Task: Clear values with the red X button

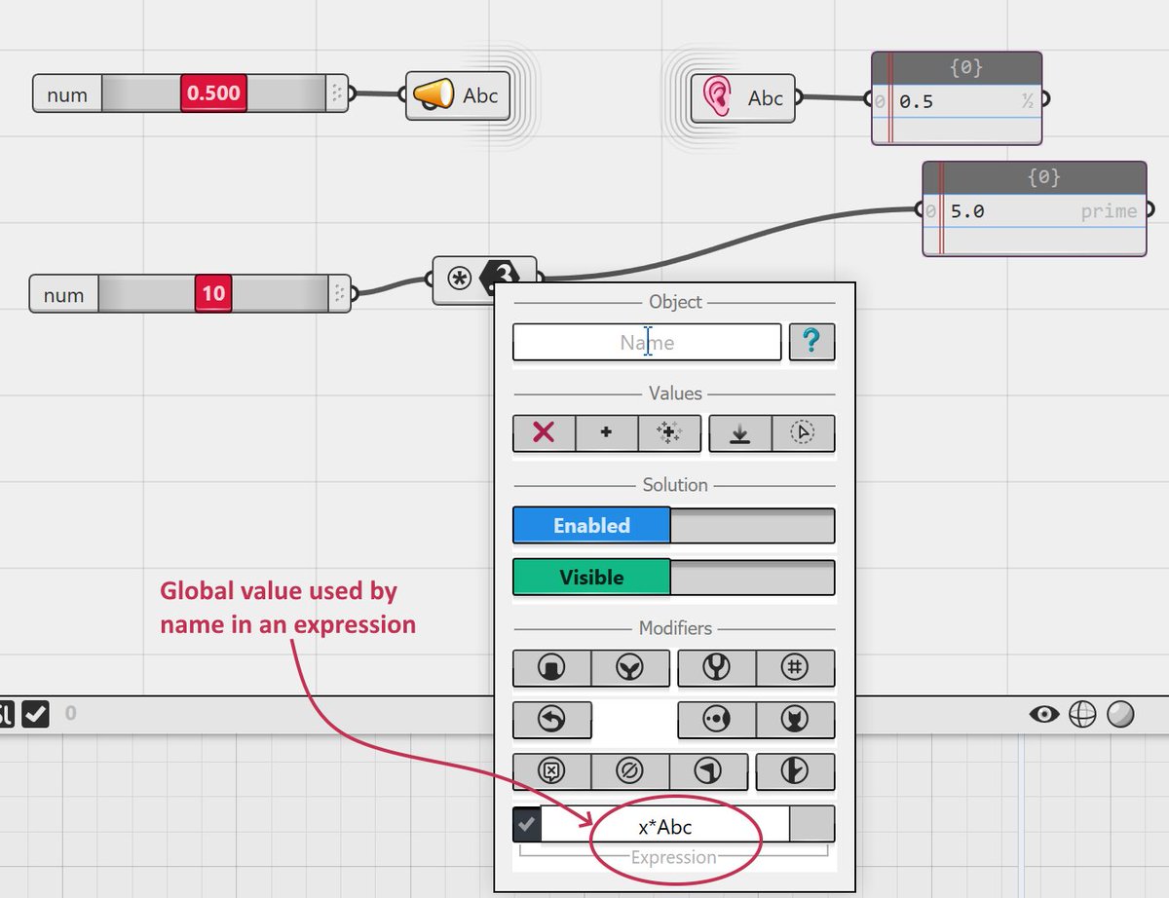Action: coord(544,432)
